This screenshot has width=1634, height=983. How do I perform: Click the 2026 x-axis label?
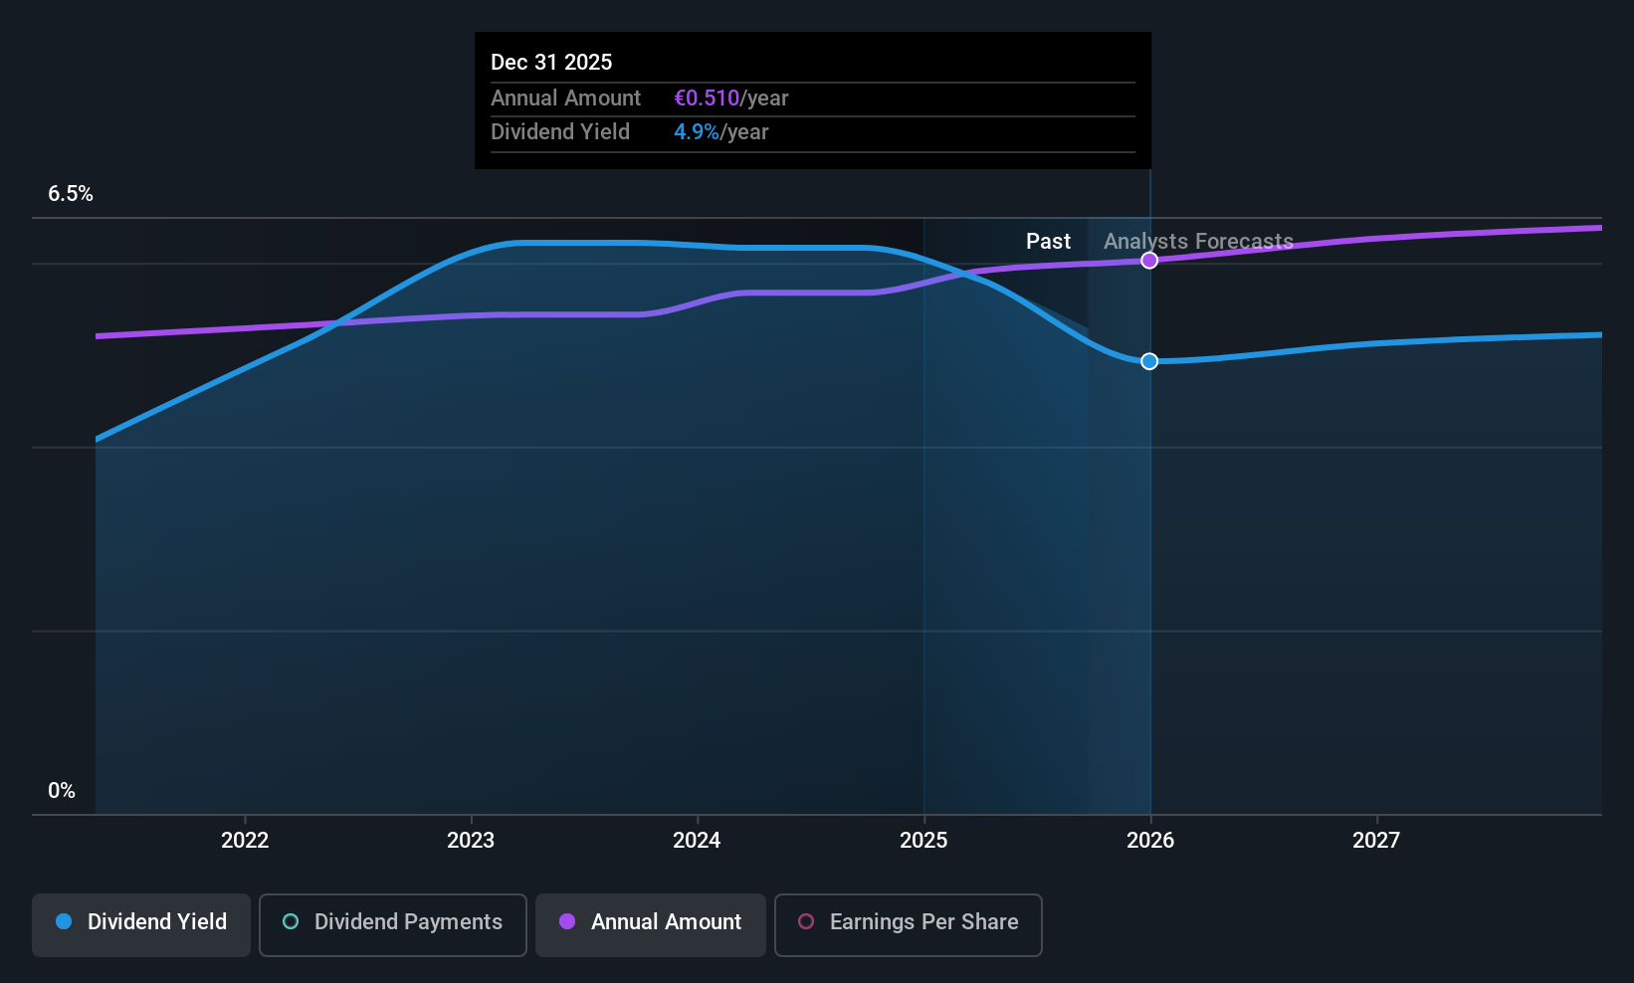[x=1150, y=841]
